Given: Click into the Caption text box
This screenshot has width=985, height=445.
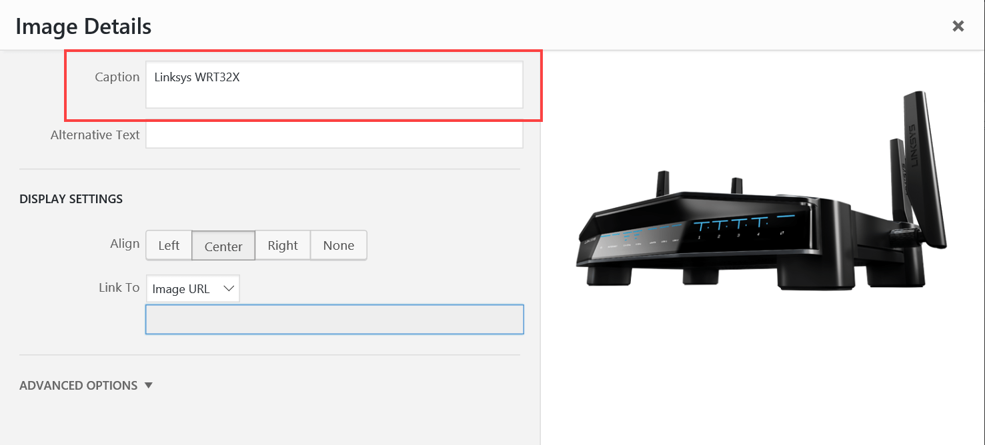Looking at the screenshot, I should 334,85.
